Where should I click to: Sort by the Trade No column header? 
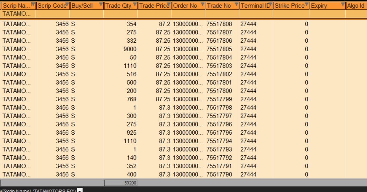222,6
